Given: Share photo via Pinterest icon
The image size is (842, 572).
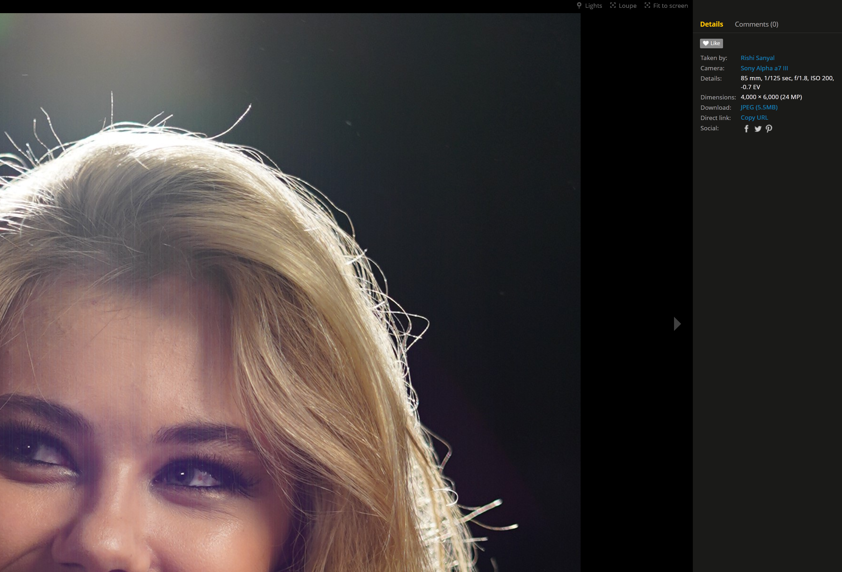Looking at the screenshot, I should pyautogui.click(x=769, y=129).
